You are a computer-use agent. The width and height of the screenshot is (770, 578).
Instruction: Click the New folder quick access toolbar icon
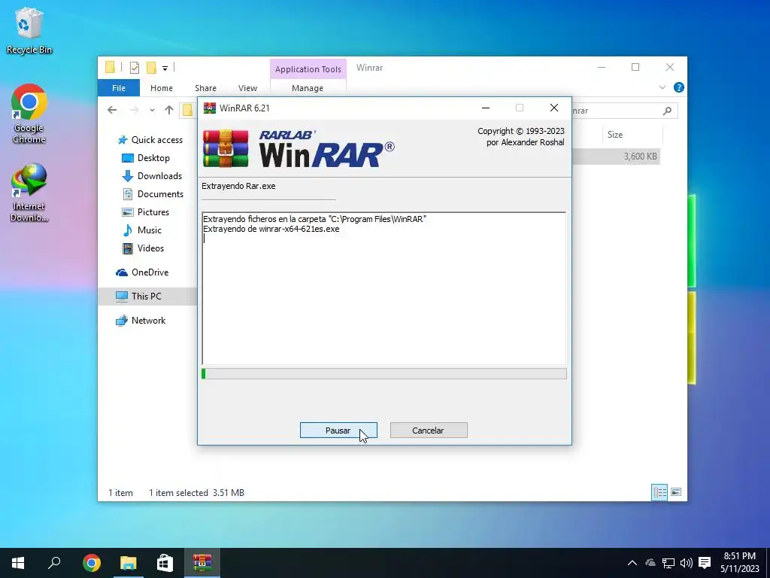151,67
